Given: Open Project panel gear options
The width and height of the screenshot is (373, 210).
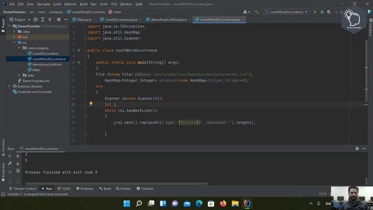Looking at the screenshot, I should tap(59, 19).
